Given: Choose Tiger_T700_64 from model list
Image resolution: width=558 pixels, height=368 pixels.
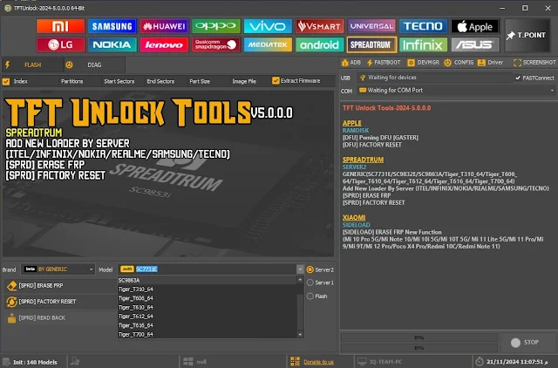Looking at the screenshot, I should 208,335.
